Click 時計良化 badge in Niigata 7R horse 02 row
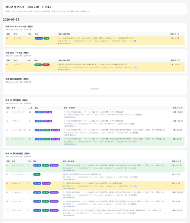Image resolution: width=190 pixels, height=223 pixels. [37, 174]
